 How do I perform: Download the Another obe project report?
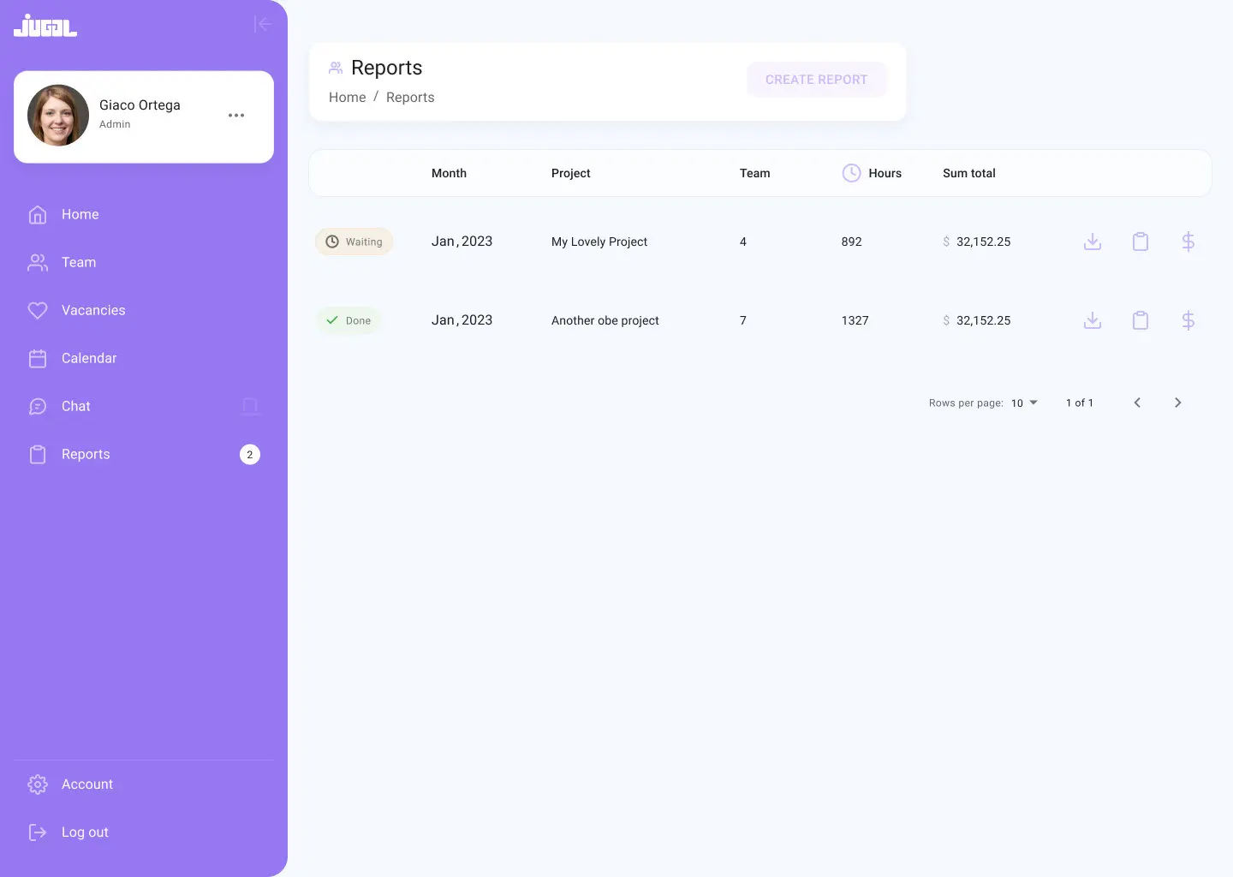coord(1092,320)
